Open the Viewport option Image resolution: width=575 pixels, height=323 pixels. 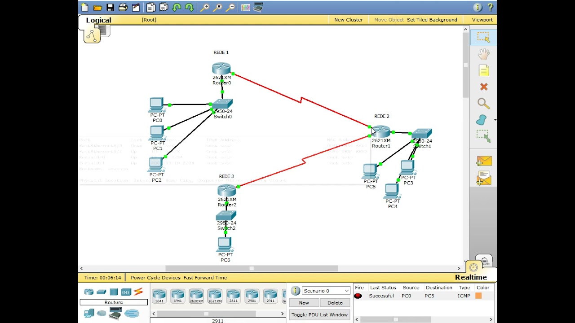482,20
